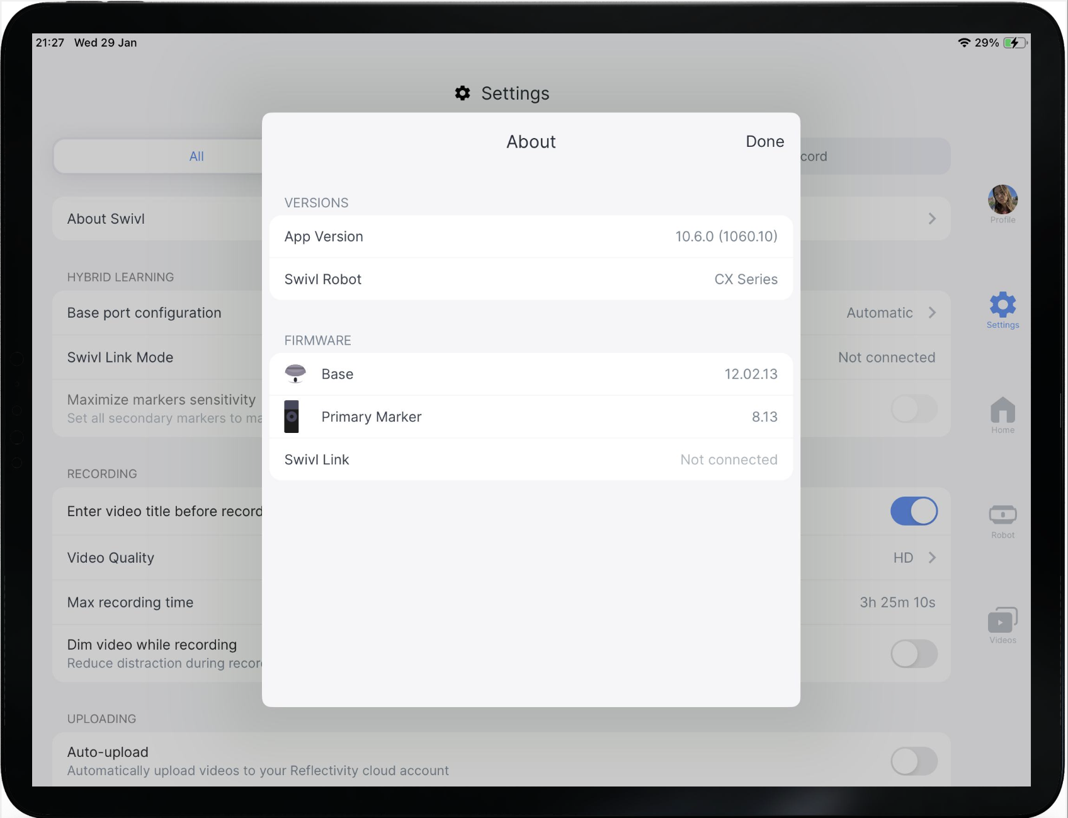
Task: Switch to the All settings tab
Action: pos(196,156)
